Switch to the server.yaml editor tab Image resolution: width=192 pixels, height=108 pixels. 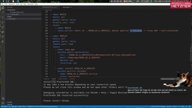coord(66,7)
